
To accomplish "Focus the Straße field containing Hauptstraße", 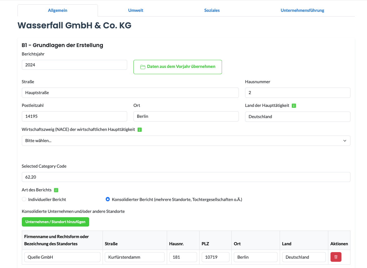I will 130,93.
